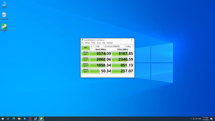Expand the test count dropdown showing 5
The height and width of the screenshot is (121, 215).
click(x=92, y=46)
